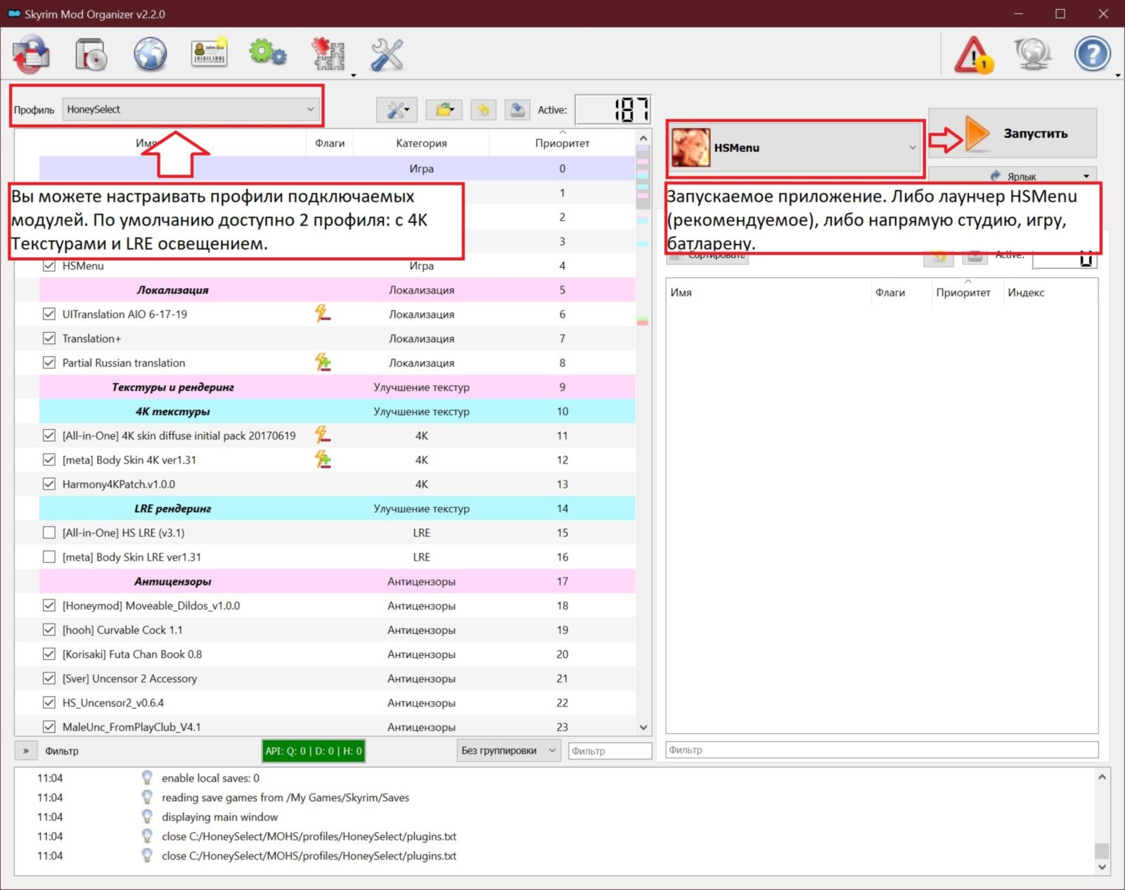Image resolution: width=1125 pixels, height=890 pixels.
Task: Click the puzzle piece tools icon
Action: (328, 54)
